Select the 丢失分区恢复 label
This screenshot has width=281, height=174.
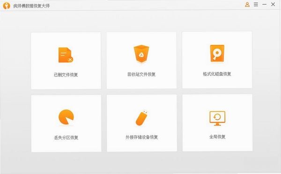(x=66, y=138)
